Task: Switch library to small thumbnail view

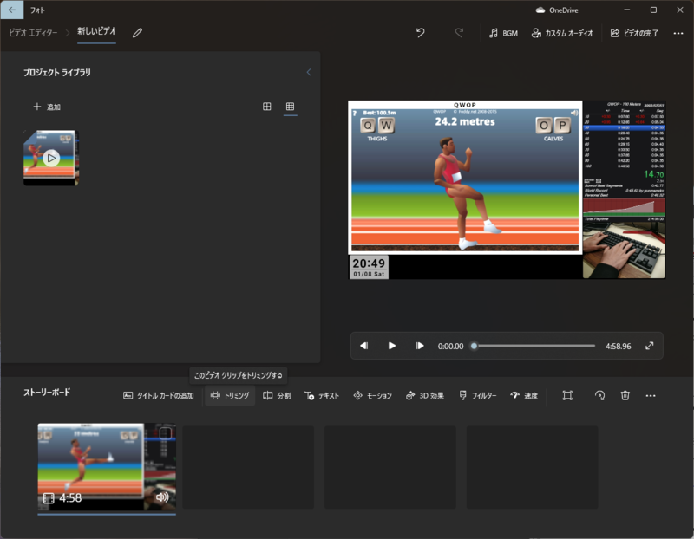Action: tap(290, 107)
